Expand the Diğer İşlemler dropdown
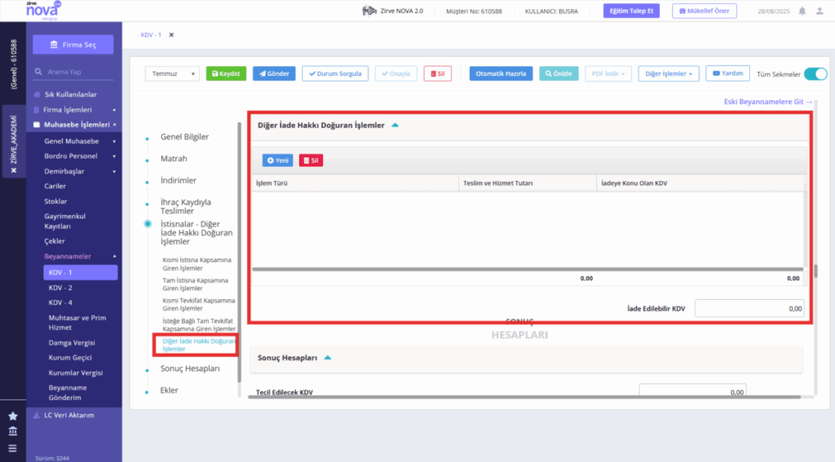The width and height of the screenshot is (835, 462). click(669, 73)
